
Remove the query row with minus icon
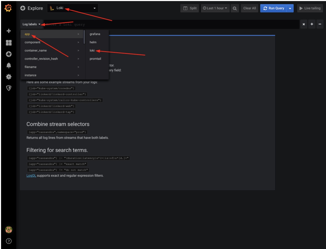point(320,24)
